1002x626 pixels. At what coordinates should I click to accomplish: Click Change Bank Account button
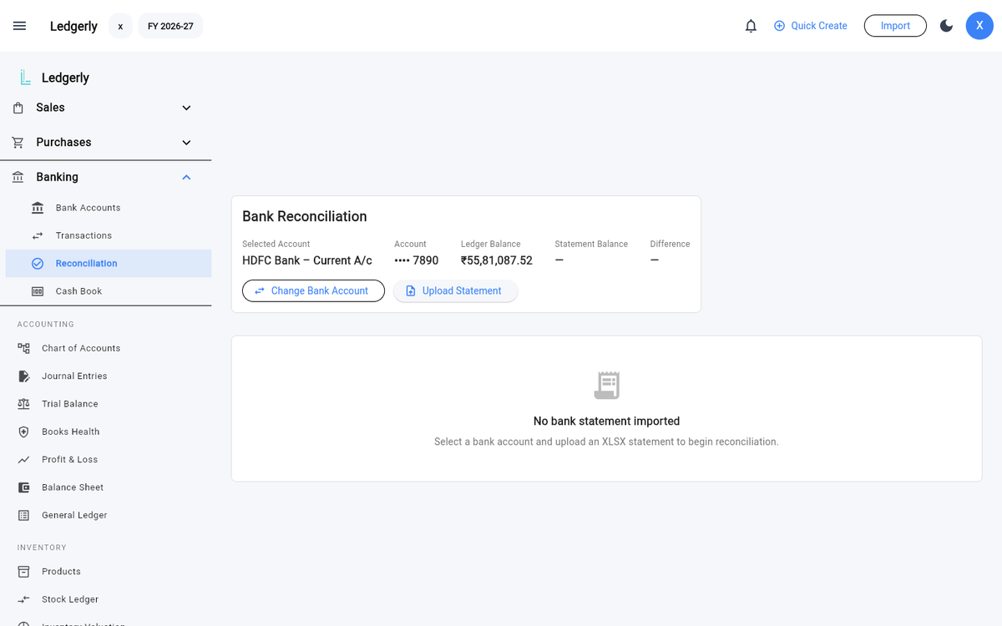pos(313,290)
